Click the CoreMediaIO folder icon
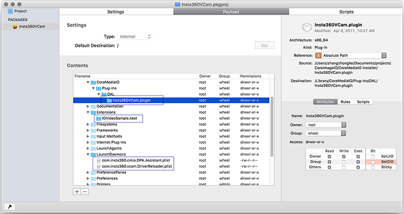The height and width of the screenshot is (214, 404). click(x=93, y=83)
